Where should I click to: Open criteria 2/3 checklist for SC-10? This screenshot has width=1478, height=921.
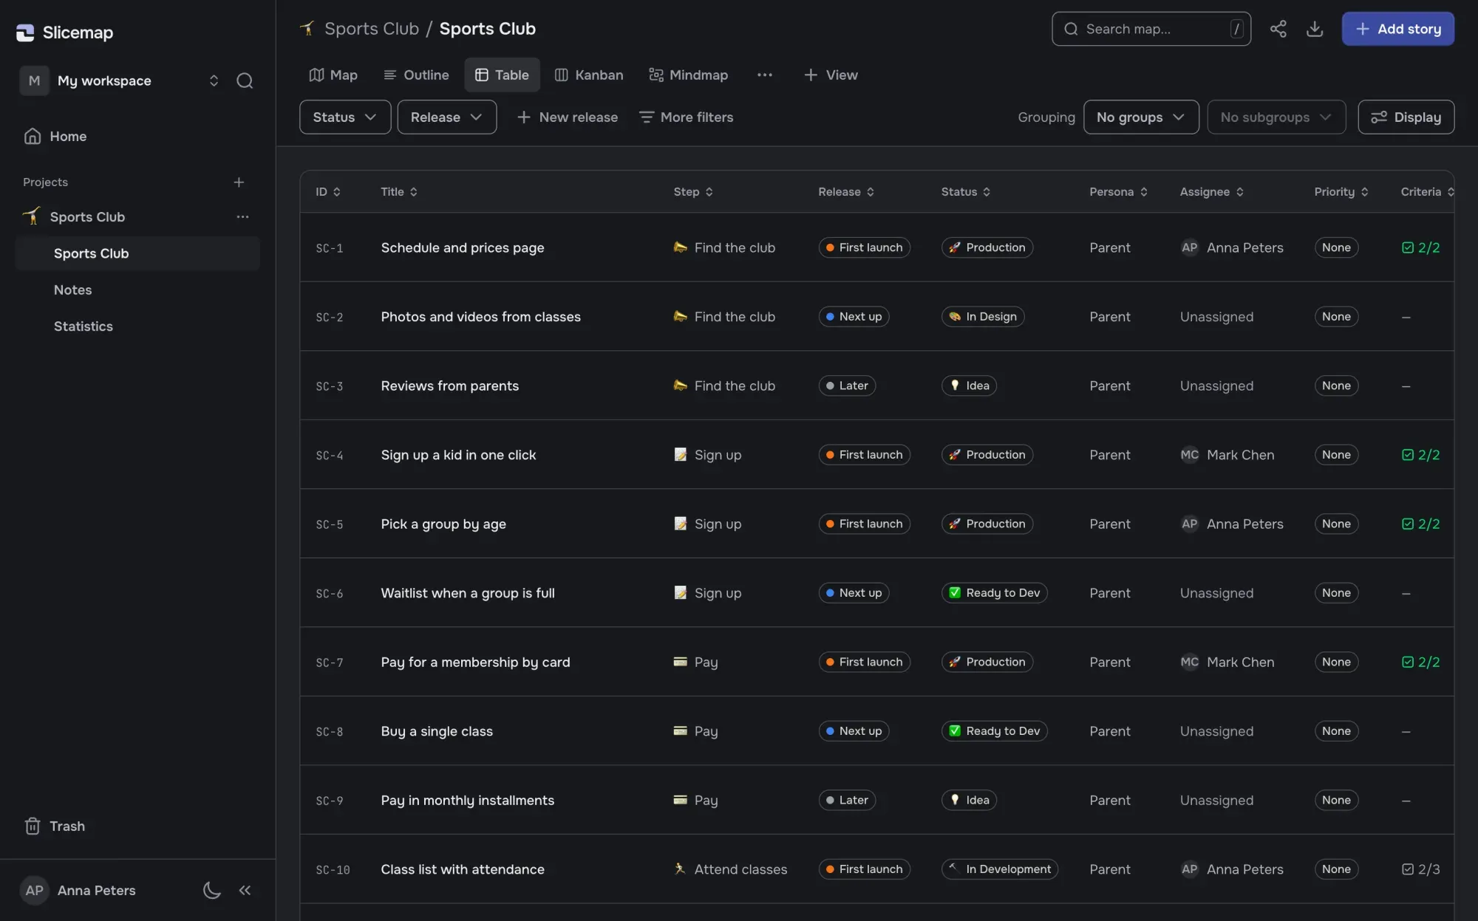point(1420,869)
